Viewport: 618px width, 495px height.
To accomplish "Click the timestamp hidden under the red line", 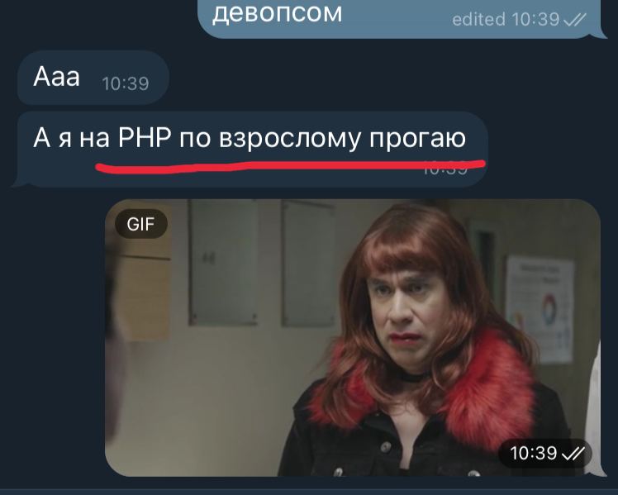I will pyautogui.click(x=445, y=169).
